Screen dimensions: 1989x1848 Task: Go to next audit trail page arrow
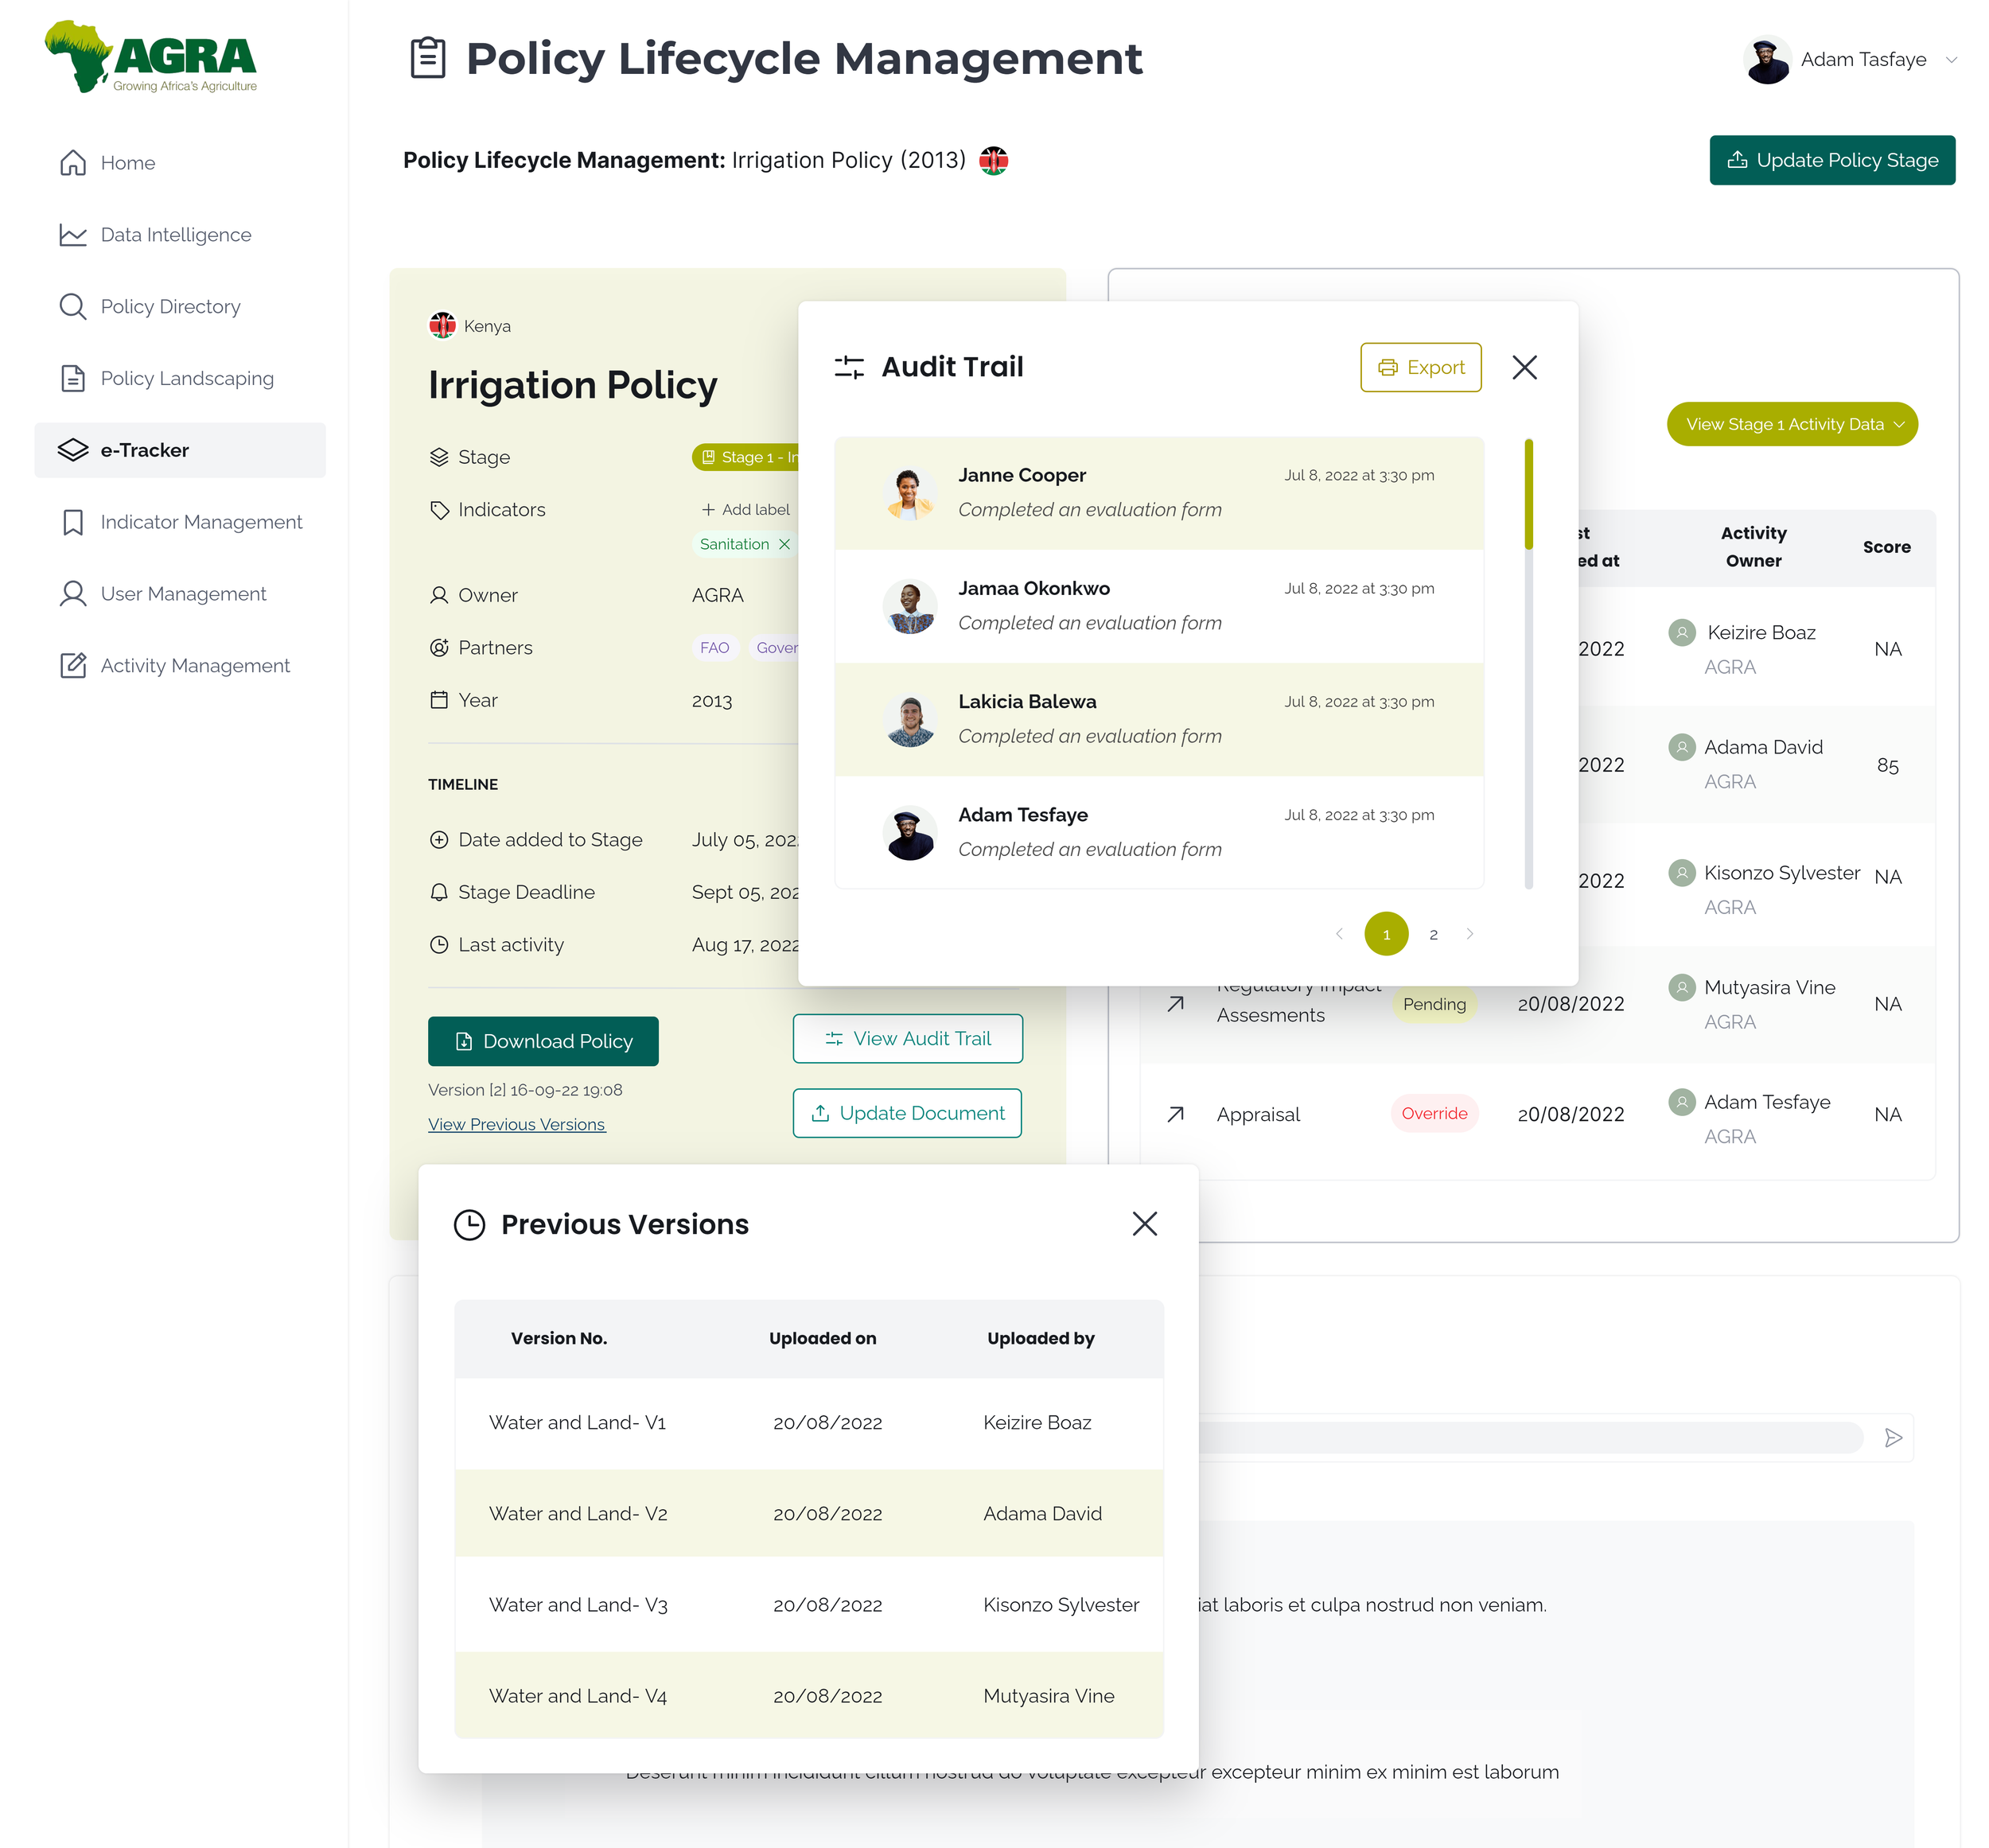[1470, 934]
